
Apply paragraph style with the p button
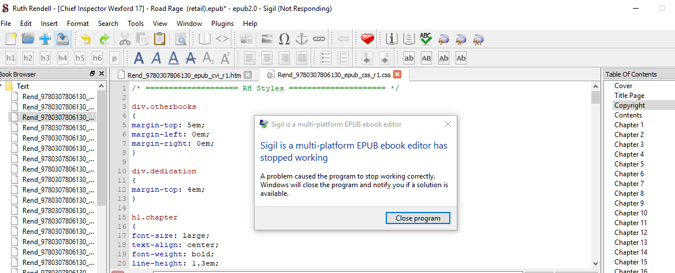pyautogui.click(x=114, y=58)
